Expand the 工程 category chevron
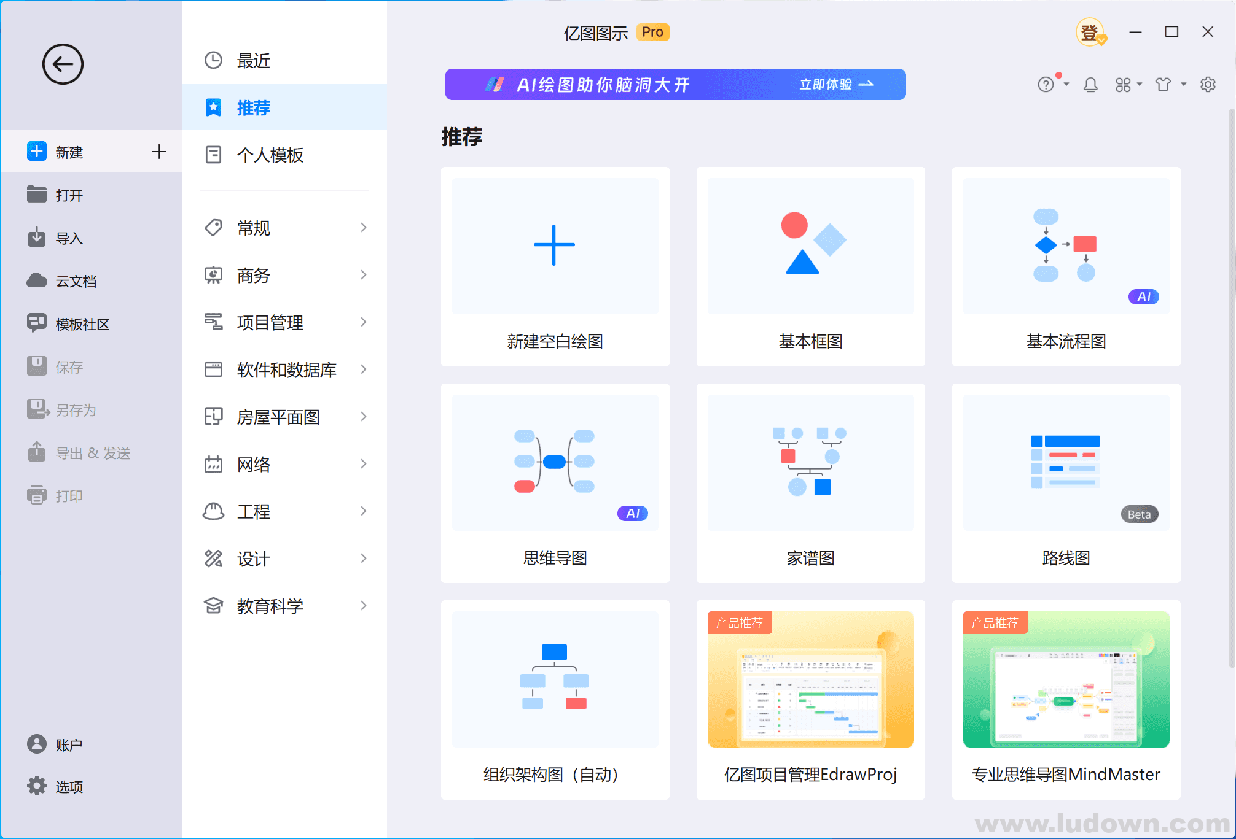 pos(364,511)
